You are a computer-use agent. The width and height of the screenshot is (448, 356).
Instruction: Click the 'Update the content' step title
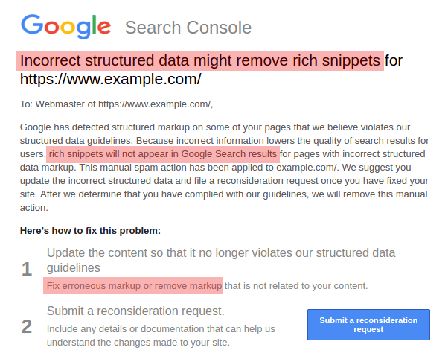point(221,253)
